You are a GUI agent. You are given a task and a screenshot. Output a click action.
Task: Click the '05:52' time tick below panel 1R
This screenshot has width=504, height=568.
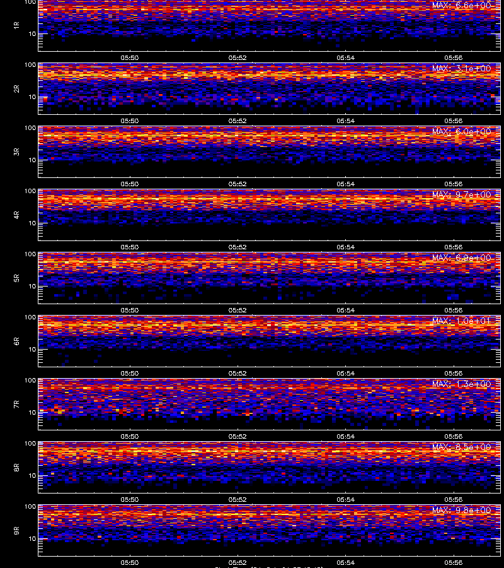(x=238, y=57)
